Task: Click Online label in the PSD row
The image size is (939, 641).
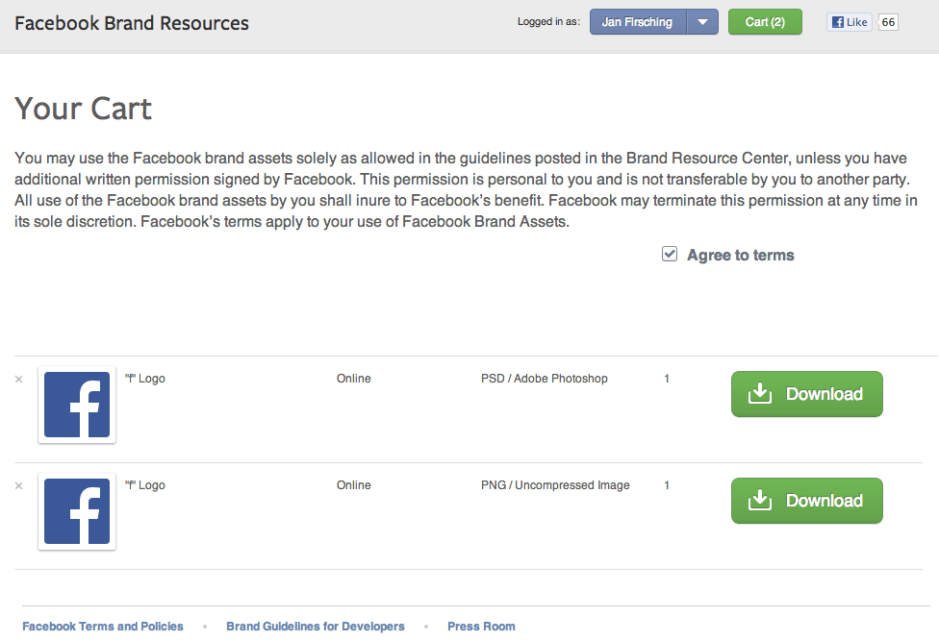Action: click(x=353, y=379)
